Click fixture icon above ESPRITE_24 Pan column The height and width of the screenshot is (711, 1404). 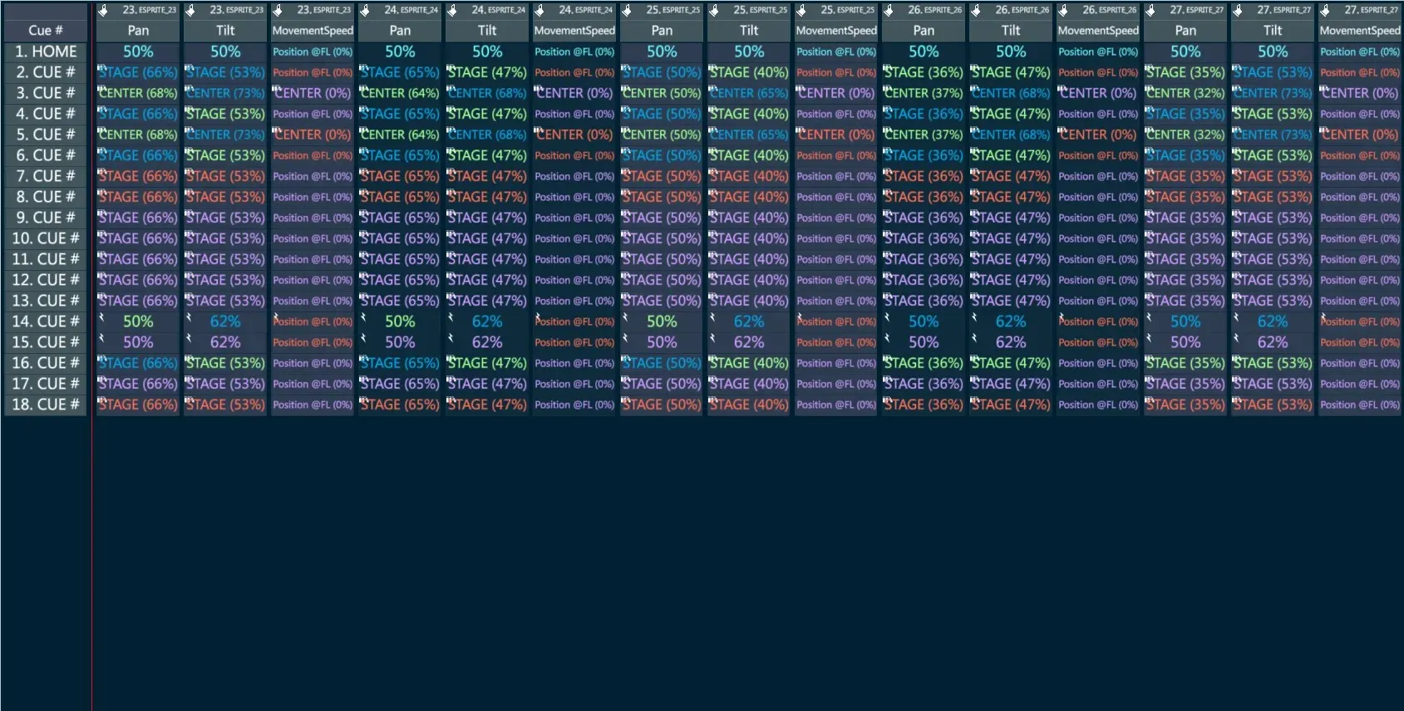(365, 11)
